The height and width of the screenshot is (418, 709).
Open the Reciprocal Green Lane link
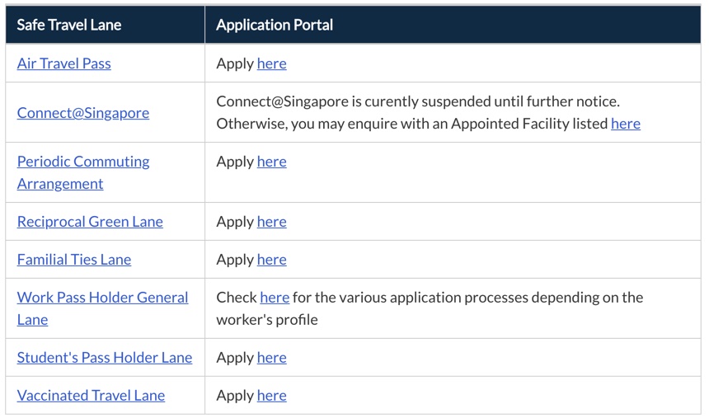[90, 222]
